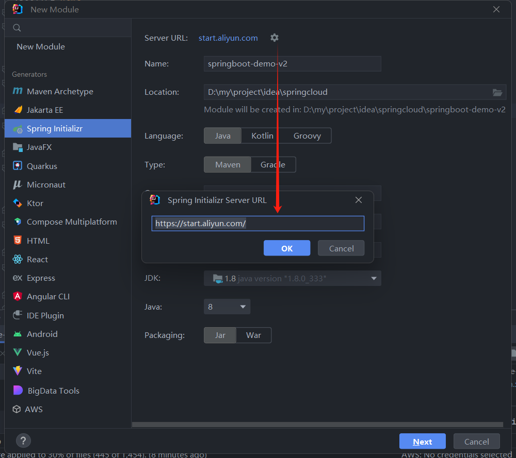Screen dimensions: 516x458
Task: Close the Spring Initializr Server URL dialog
Action: [359, 200]
